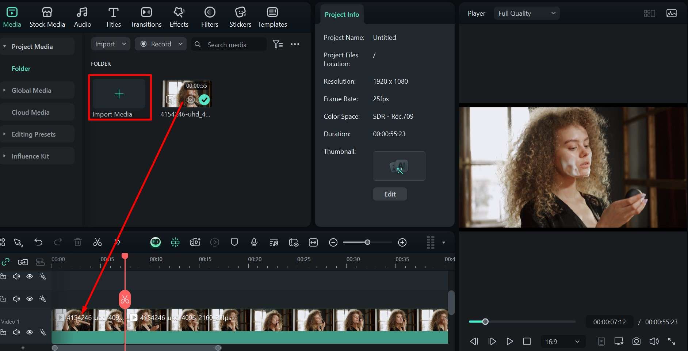This screenshot has width=688, height=351.
Task: Add a marker to the timeline
Action: [x=234, y=242]
